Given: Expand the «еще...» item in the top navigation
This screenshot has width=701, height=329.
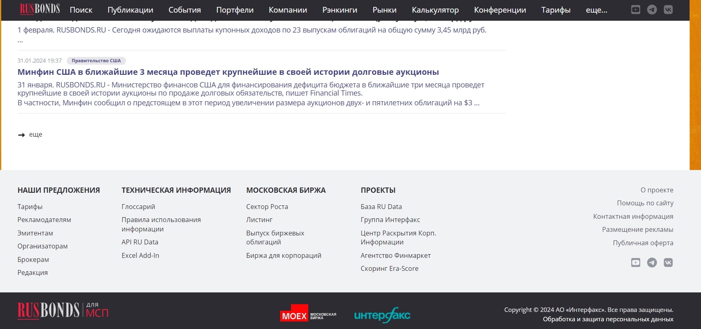Looking at the screenshot, I should pos(597,10).
